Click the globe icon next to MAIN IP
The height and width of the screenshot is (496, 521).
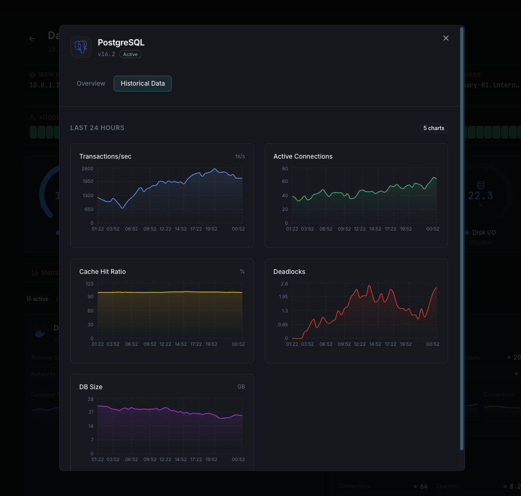click(x=33, y=75)
